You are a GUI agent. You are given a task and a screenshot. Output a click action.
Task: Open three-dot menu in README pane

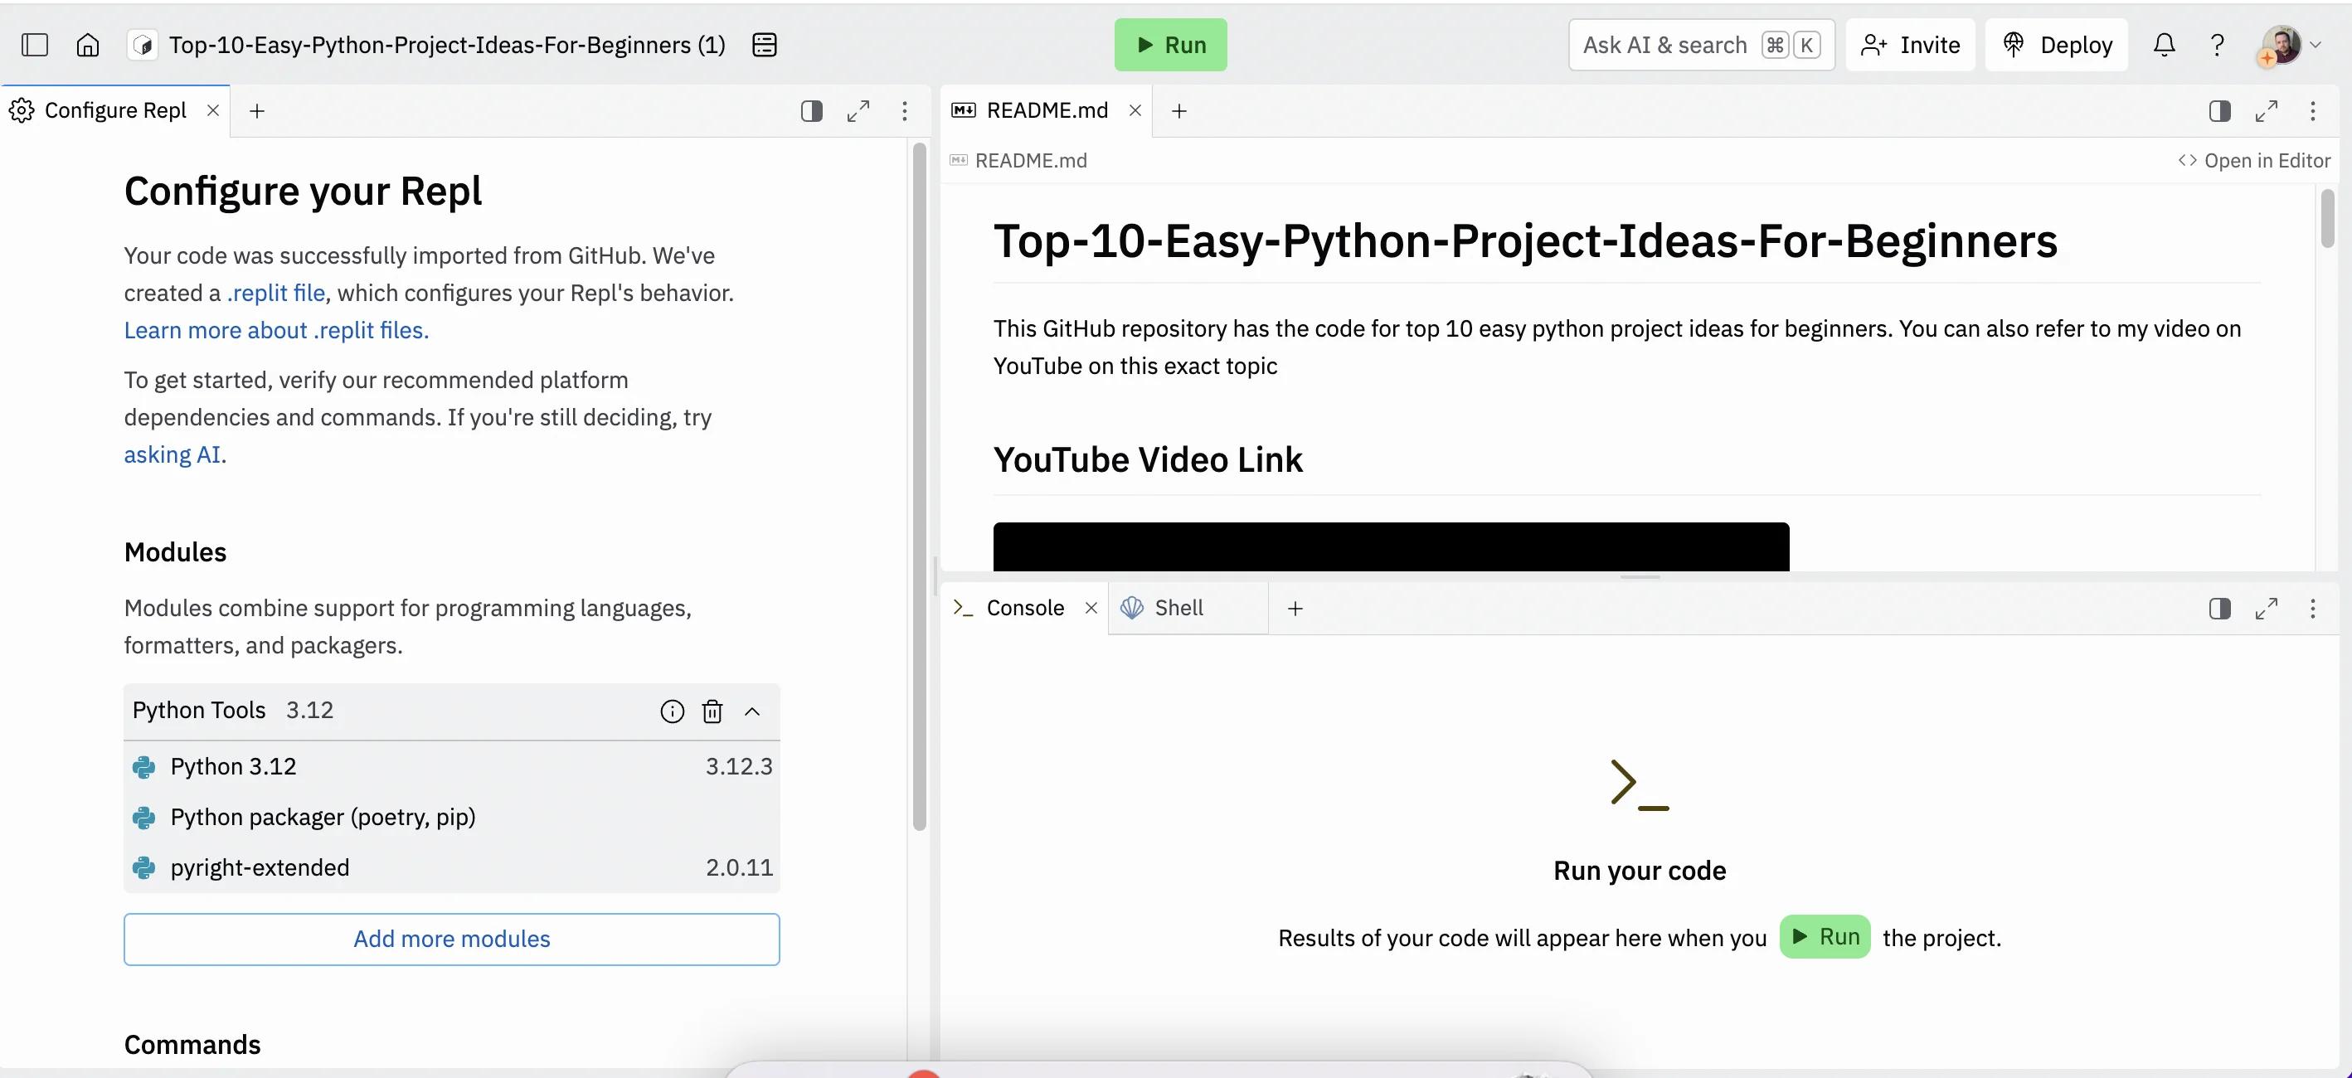(2312, 111)
